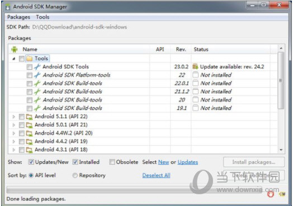This screenshot has width=293, height=206.
Task: Check the Android 5.1.1 (API 22) checkbox
Action: click(x=22, y=117)
